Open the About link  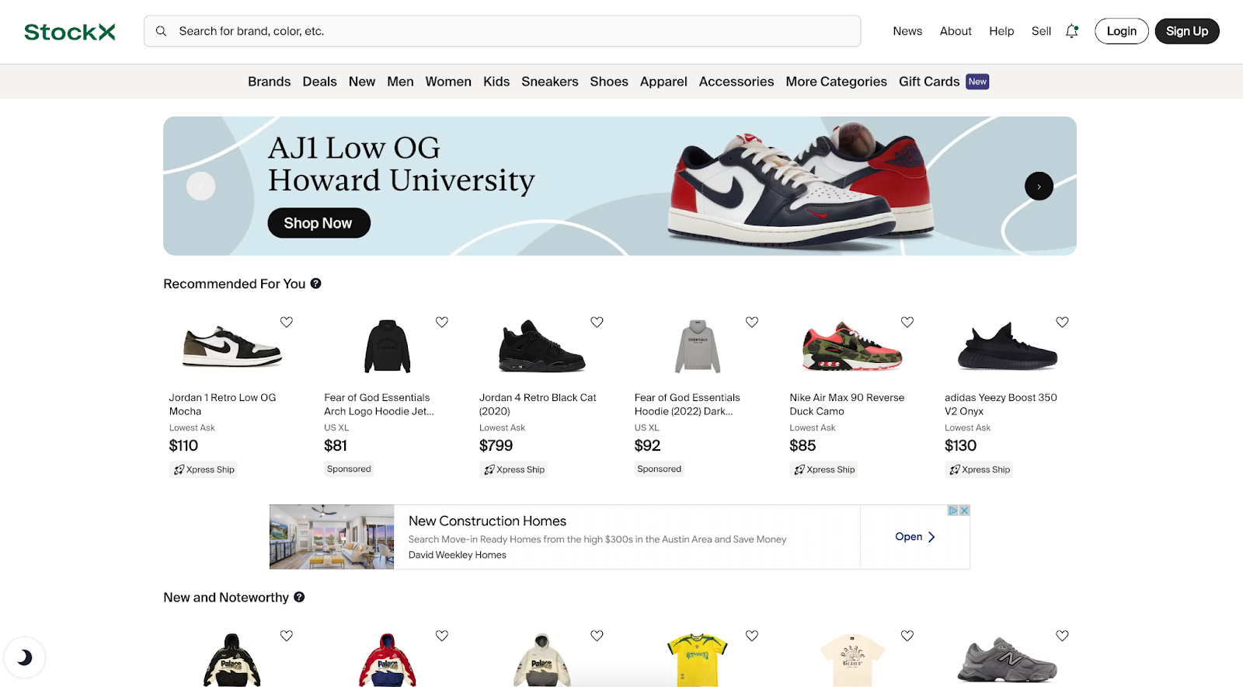tap(956, 31)
